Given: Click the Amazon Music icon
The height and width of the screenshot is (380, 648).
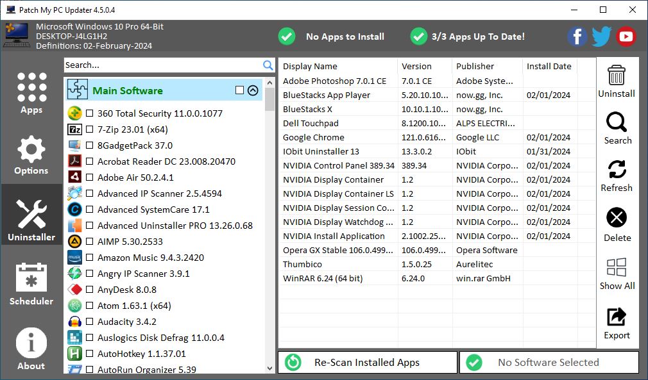Looking at the screenshot, I should [75, 258].
